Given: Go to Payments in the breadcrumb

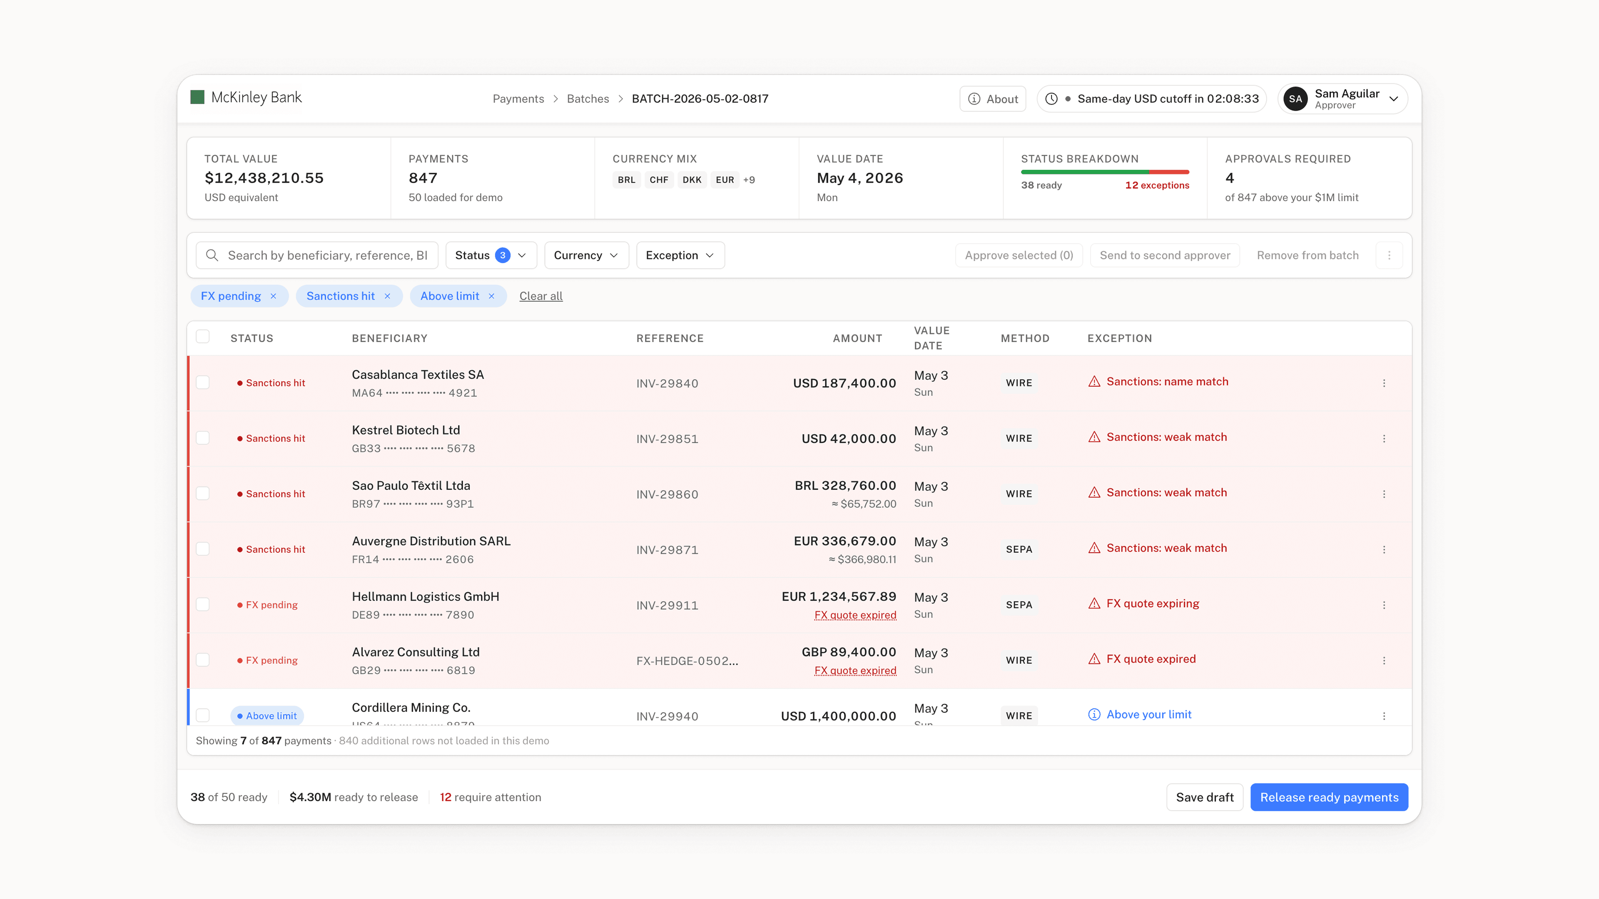Looking at the screenshot, I should (518, 99).
